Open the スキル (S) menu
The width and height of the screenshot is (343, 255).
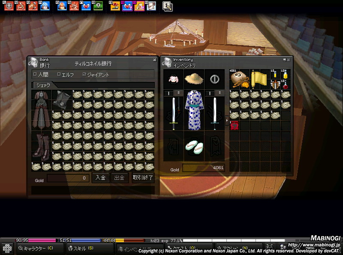pos(90,248)
